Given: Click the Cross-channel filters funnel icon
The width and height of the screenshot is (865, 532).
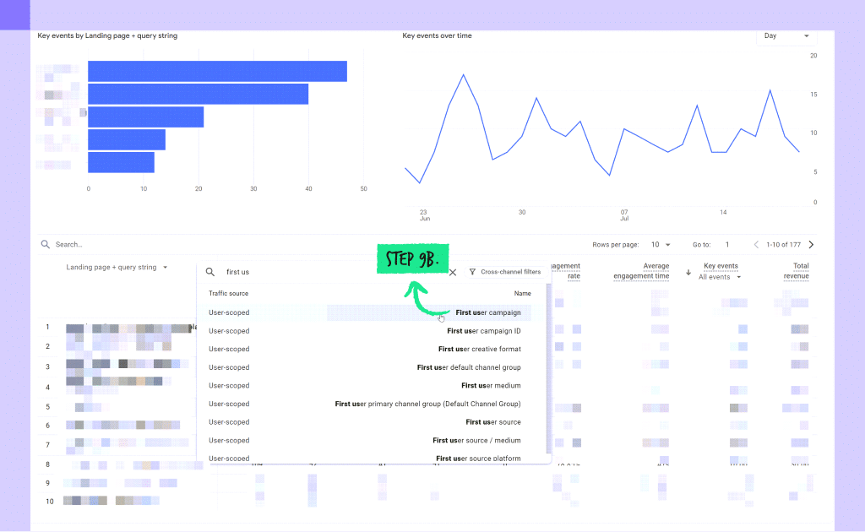Looking at the screenshot, I should pyautogui.click(x=473, y=272).
